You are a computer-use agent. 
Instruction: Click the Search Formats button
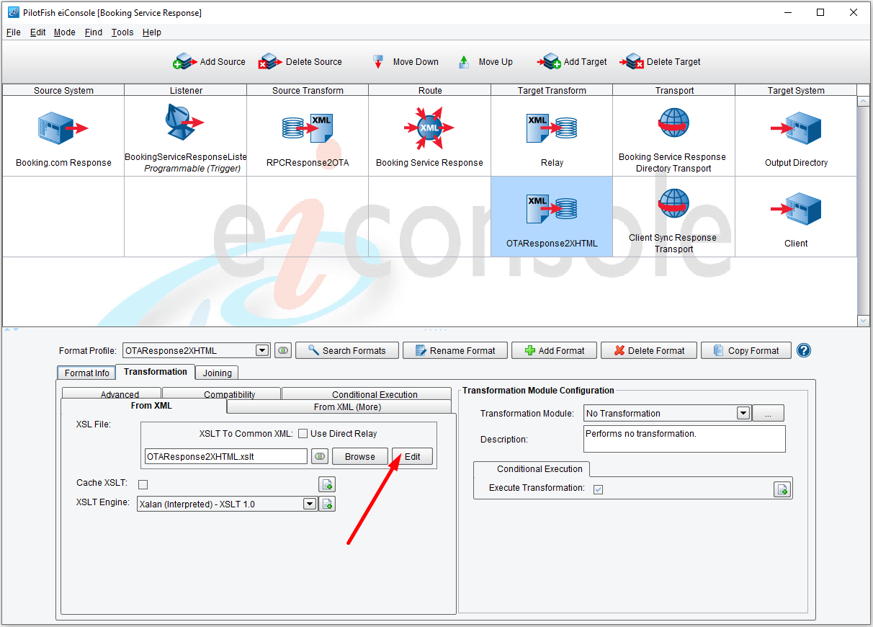click(347, 350)
